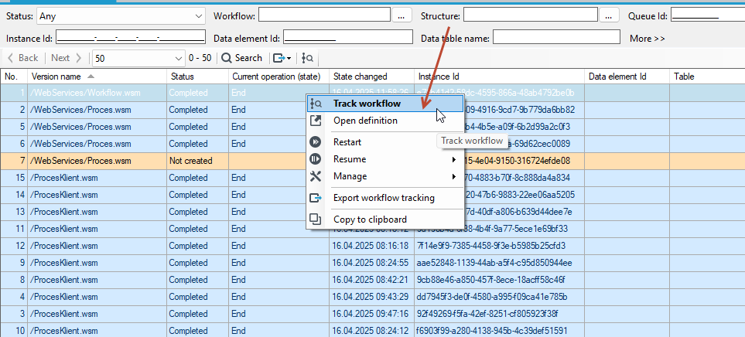This screenshot has width=745, height=337.
Task: Click the track workflow toolbar icon
Action: click(307, 58)
